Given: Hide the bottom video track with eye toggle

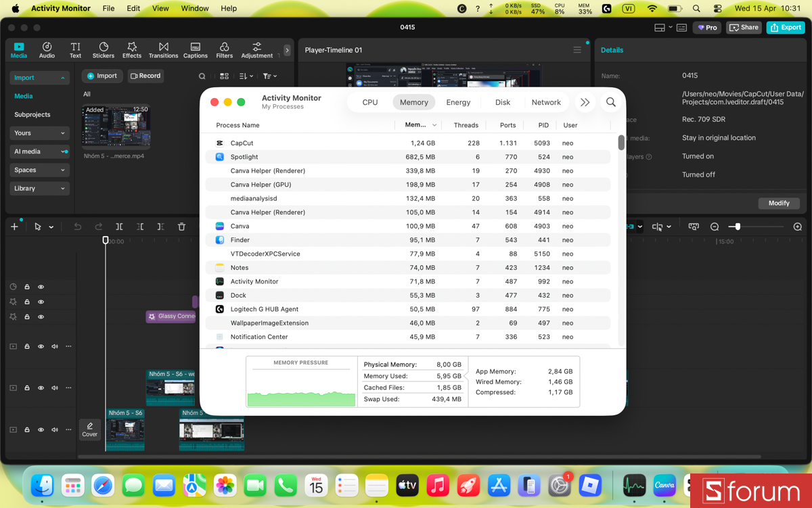Looking at the screenshot, I should coord(41,430).
